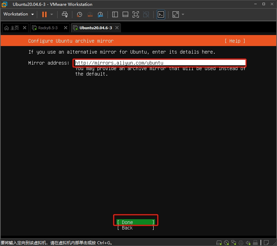Screen dimensions: 277x246
Task: Toggle the thumbnail bar view
Action: coord(125,14)
